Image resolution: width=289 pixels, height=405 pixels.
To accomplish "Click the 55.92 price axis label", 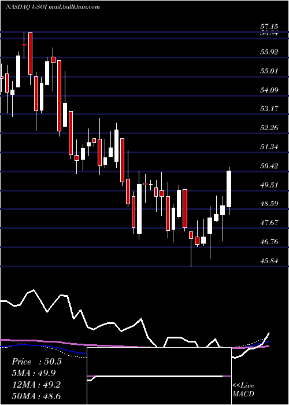I will pos(269,52).
